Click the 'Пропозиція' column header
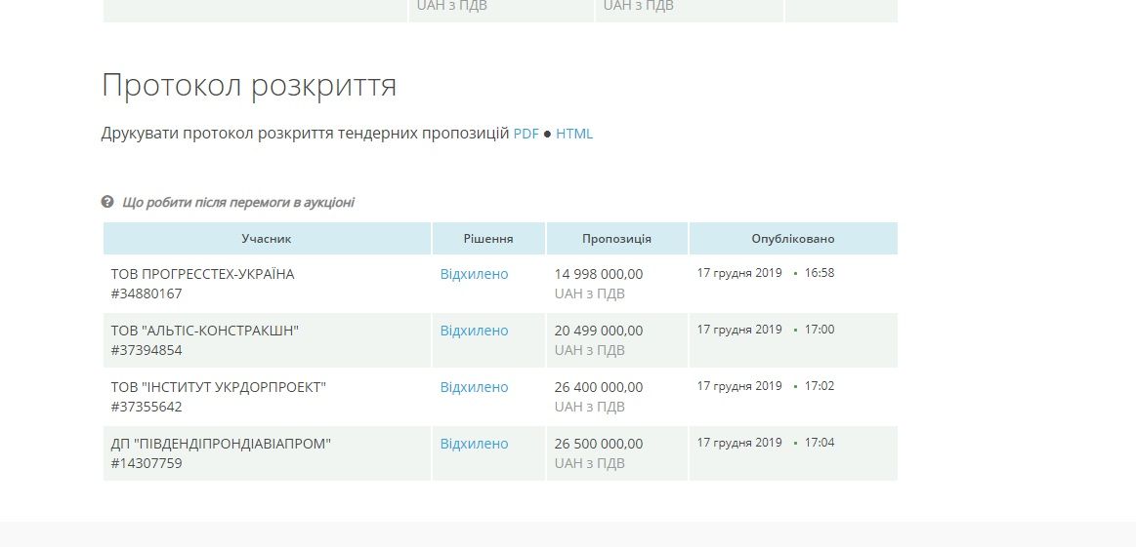This screenshot has width=1136, height=547. 616,239
